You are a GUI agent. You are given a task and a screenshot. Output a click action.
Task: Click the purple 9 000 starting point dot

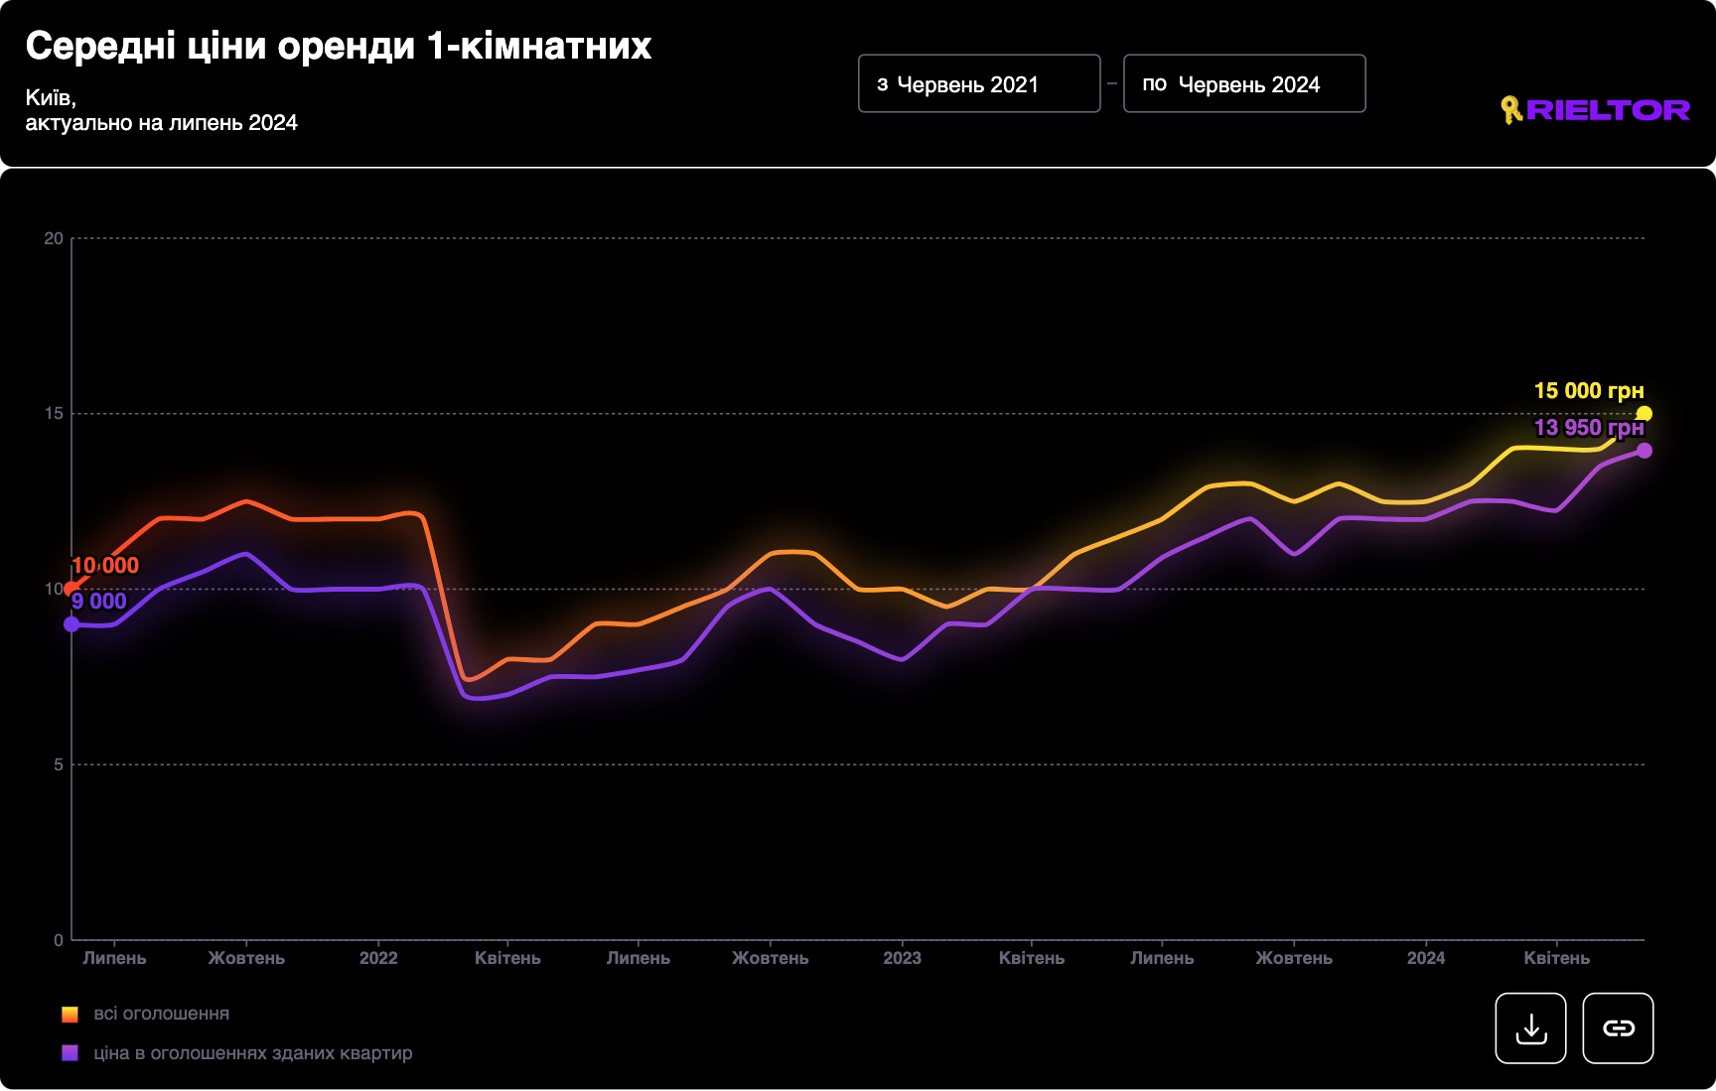tap(71, 624)
